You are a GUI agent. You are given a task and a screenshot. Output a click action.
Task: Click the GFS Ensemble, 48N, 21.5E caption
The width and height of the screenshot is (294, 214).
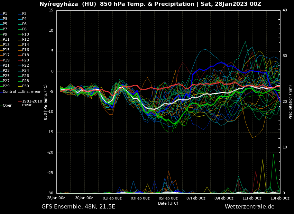78,207
